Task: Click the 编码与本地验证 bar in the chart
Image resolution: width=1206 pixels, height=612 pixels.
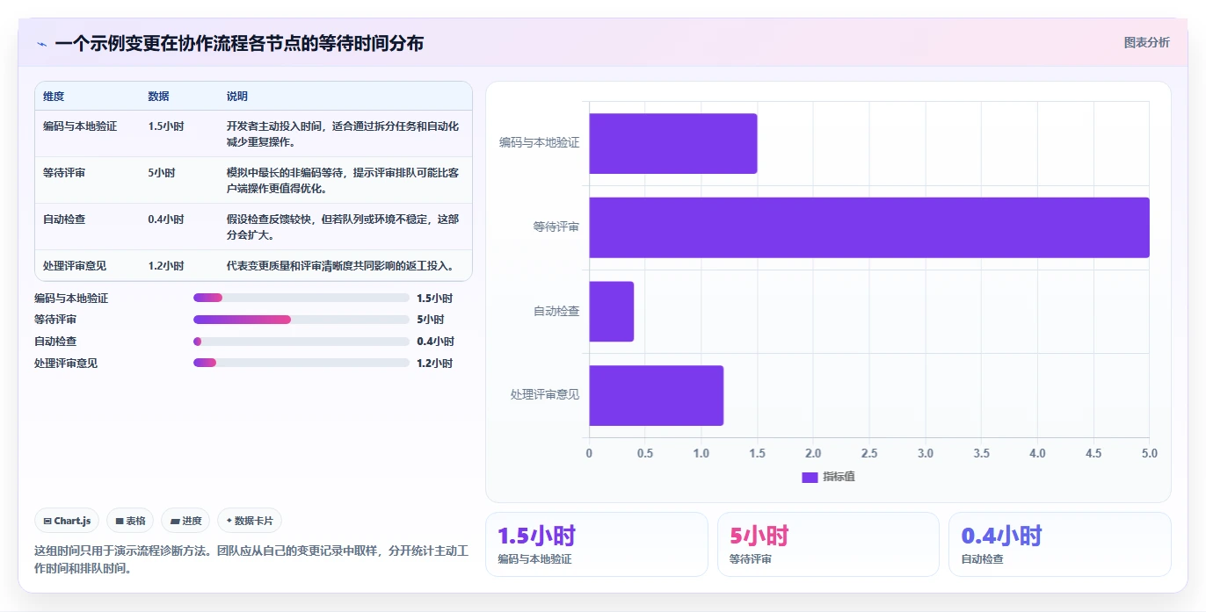Action: [x=673, y=143]
